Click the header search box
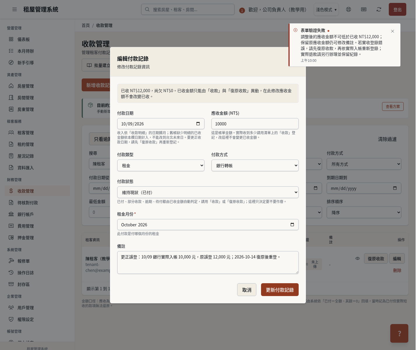This screenshot has width=420, height=350. (x=188, y=9)
